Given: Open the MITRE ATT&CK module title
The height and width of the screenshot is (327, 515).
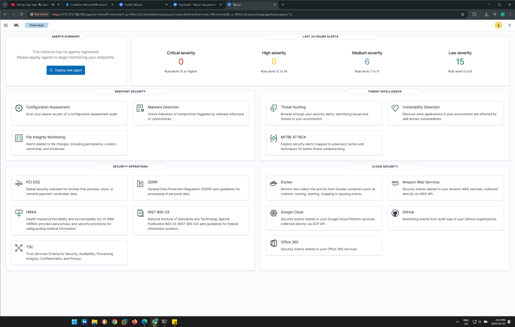Looking at the screenshot, I should pyautogui.click(x=293, y=137).
